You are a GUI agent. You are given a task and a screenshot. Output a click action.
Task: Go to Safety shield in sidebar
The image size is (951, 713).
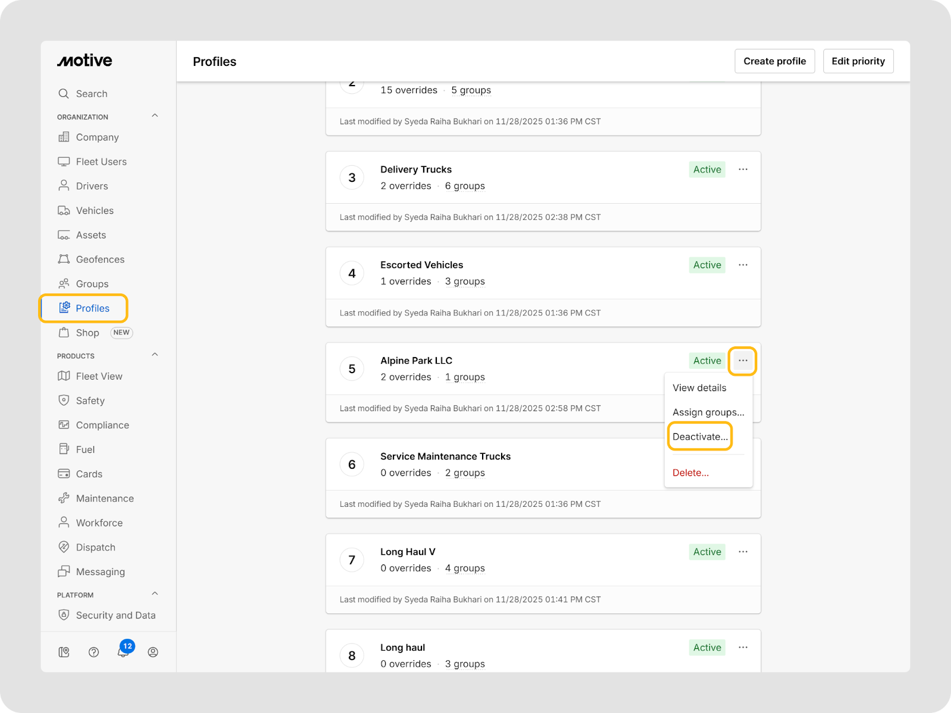pos(90,401)
